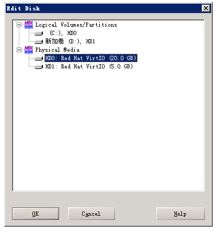The image size is (218, 234).
Task: Select HD0: Red Hat VirtIO (20.0 GB)
Action: click(91, 58)
